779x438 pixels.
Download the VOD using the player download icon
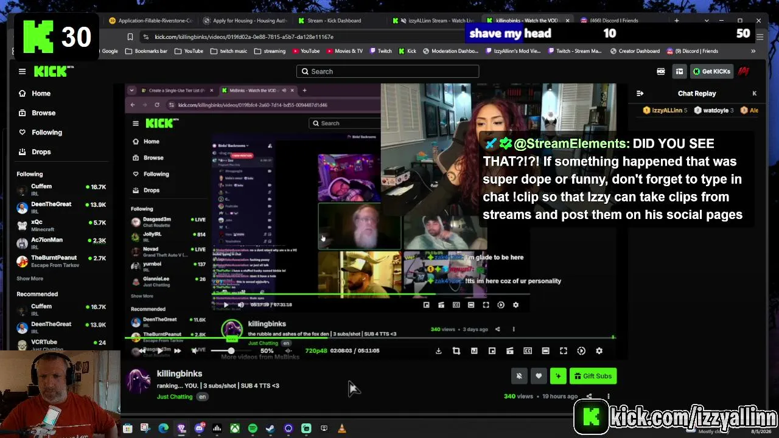[x=438, y=351]
